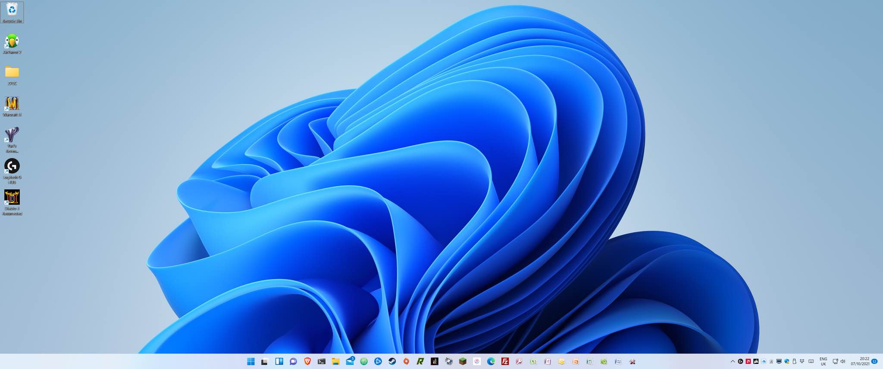Launch Brave browser from the taskbar
Image resolution: width=883 pixels, height=369 pixels.
pyautogui.click(x=307, y=362)
